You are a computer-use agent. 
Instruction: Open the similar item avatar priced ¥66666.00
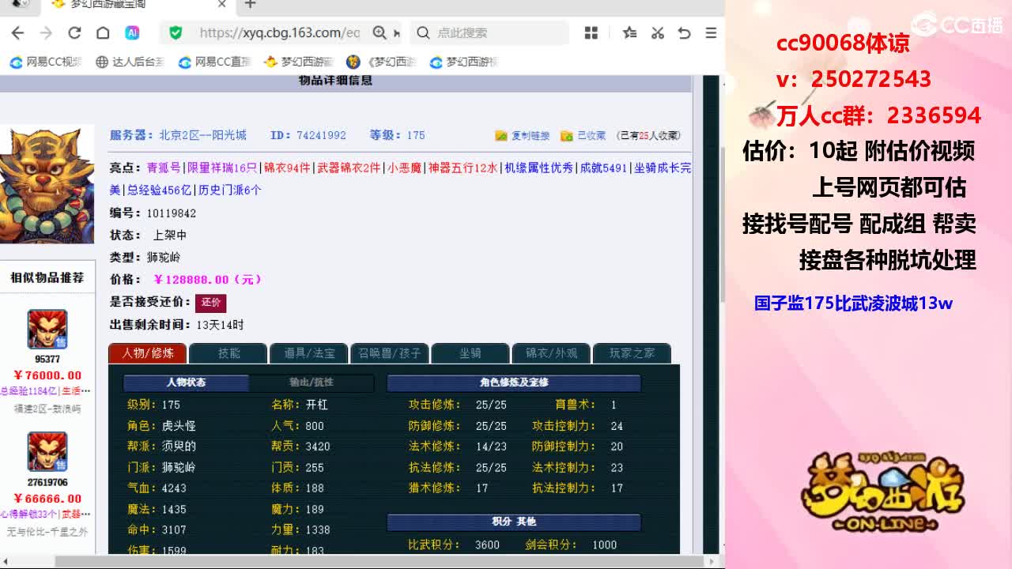47,452
